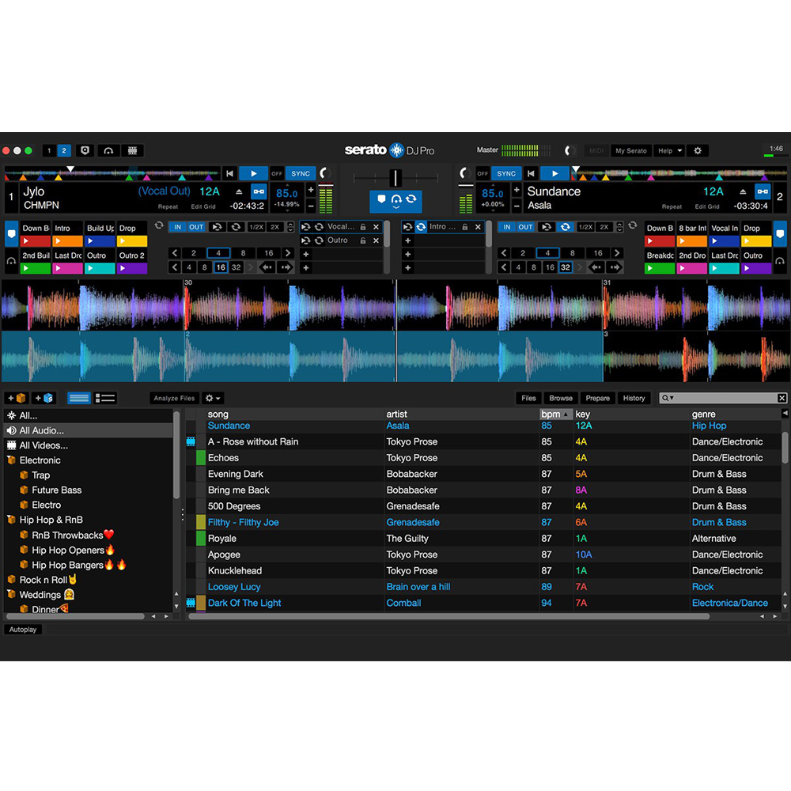Open settings with the gear icon beside Help

698,150
